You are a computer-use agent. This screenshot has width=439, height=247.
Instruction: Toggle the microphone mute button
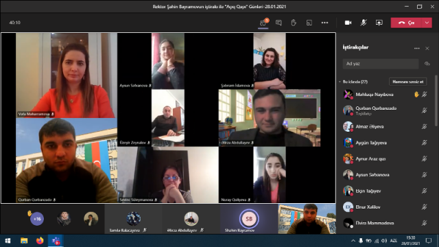pos(364,23)
